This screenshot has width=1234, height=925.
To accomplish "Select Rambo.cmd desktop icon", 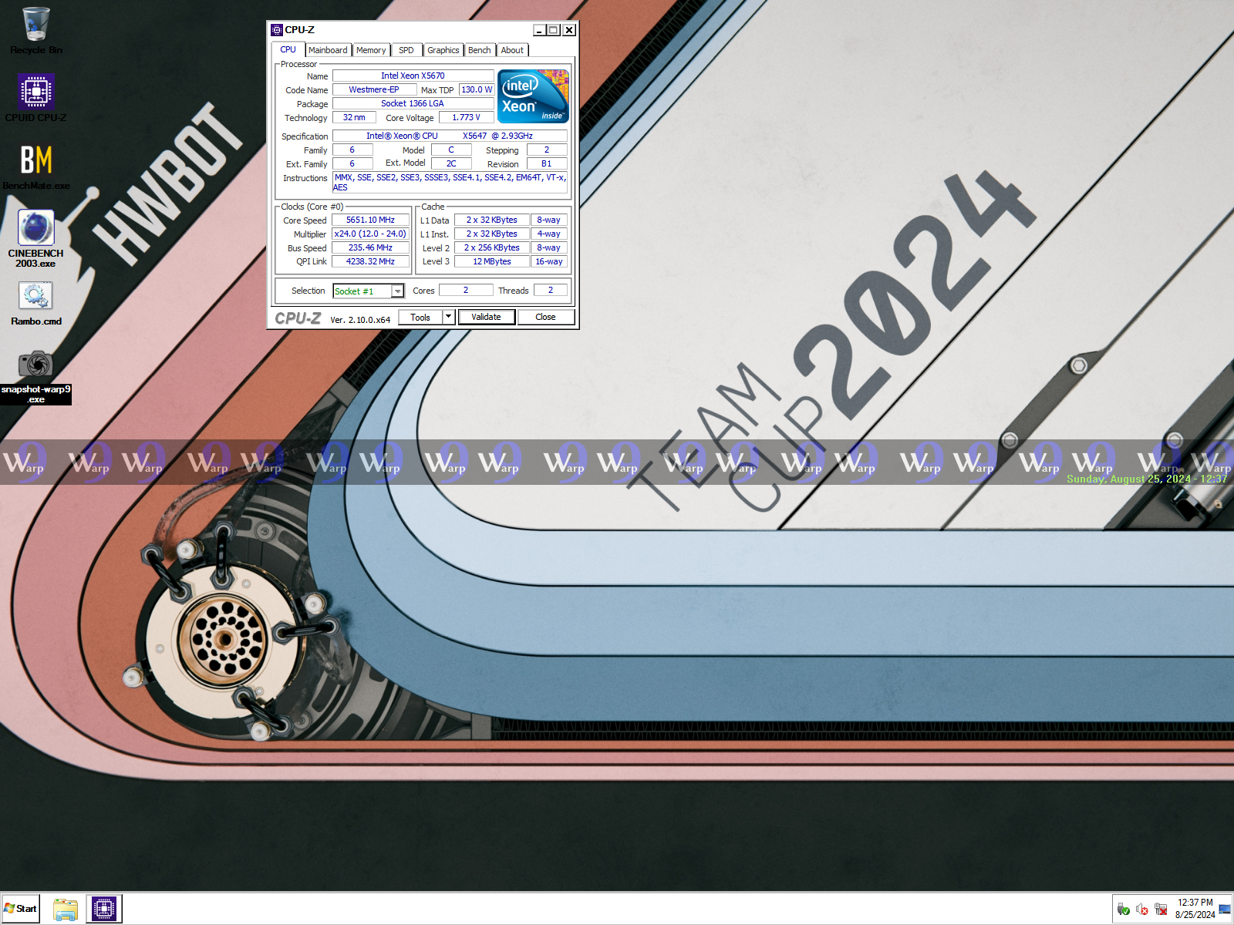I will coord(35,304).
